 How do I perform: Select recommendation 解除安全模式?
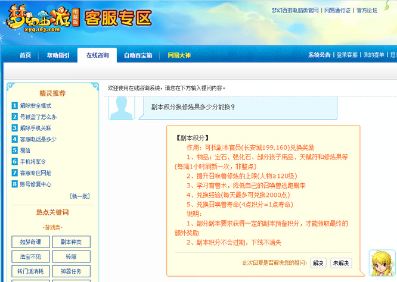point(36,106)
